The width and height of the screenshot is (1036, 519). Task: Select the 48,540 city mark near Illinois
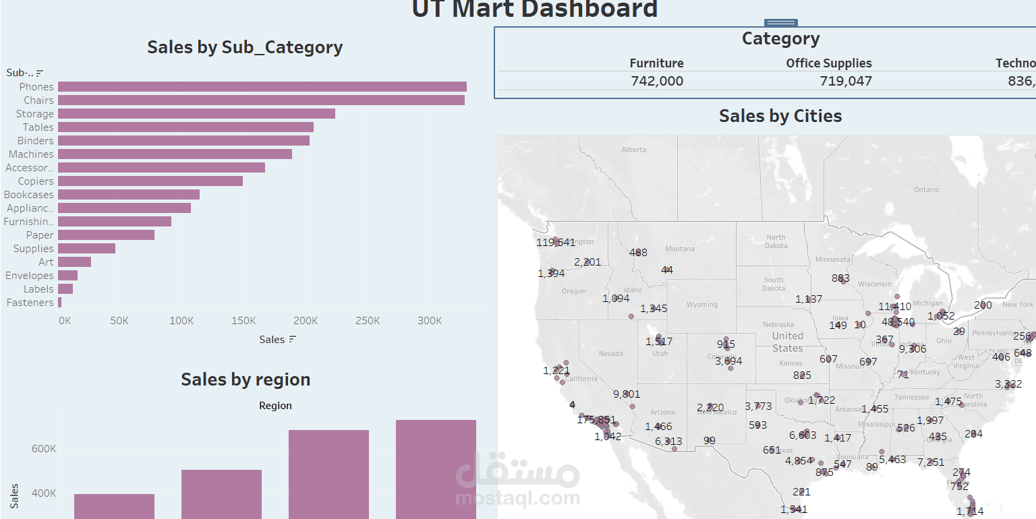898,322
